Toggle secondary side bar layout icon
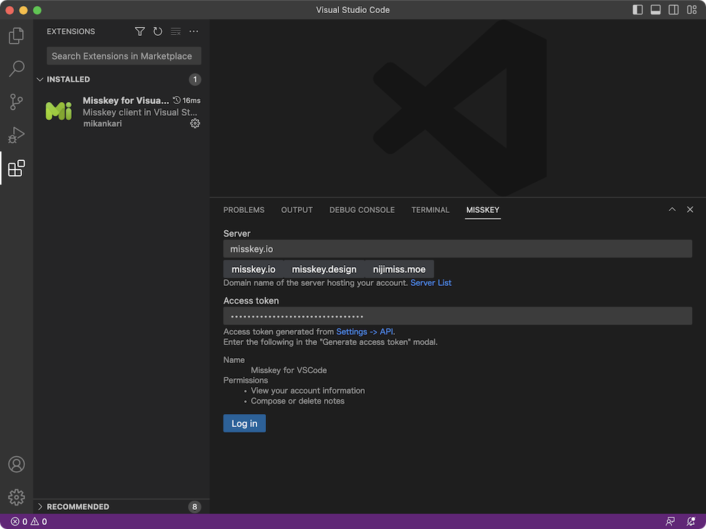This screenshot has height=529, width=706. [674, 10]
